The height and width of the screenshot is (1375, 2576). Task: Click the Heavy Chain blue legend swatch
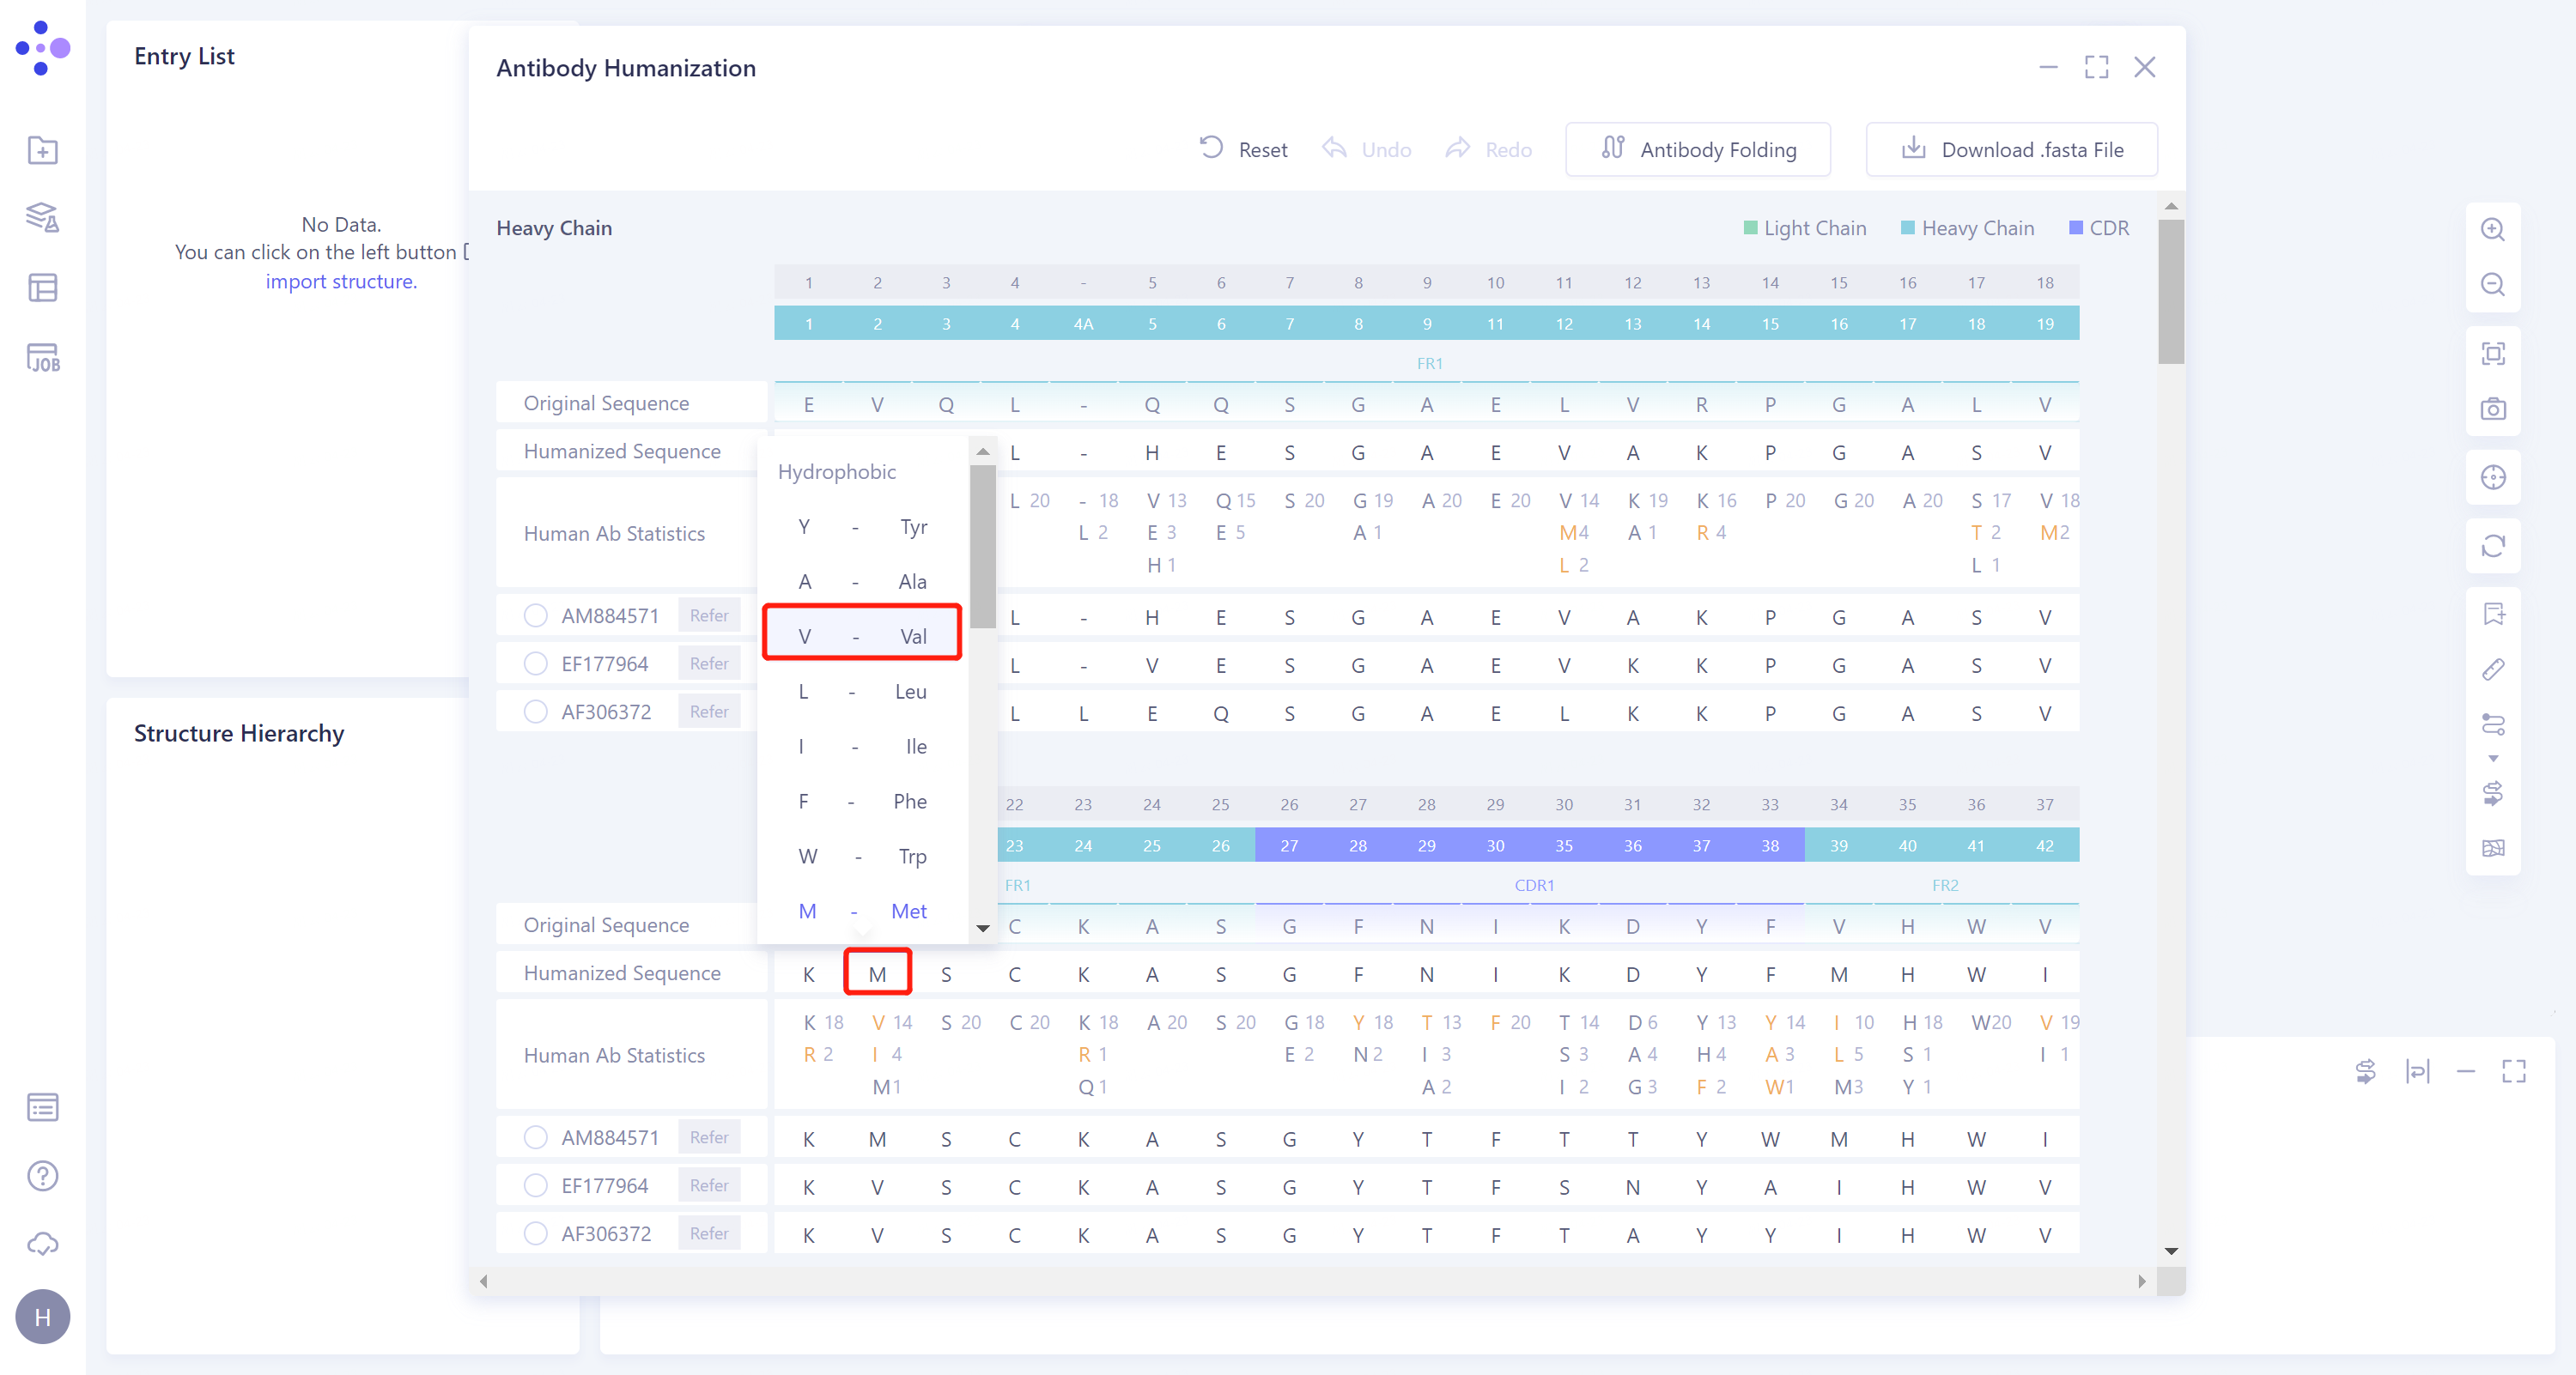click(1907, 227)
